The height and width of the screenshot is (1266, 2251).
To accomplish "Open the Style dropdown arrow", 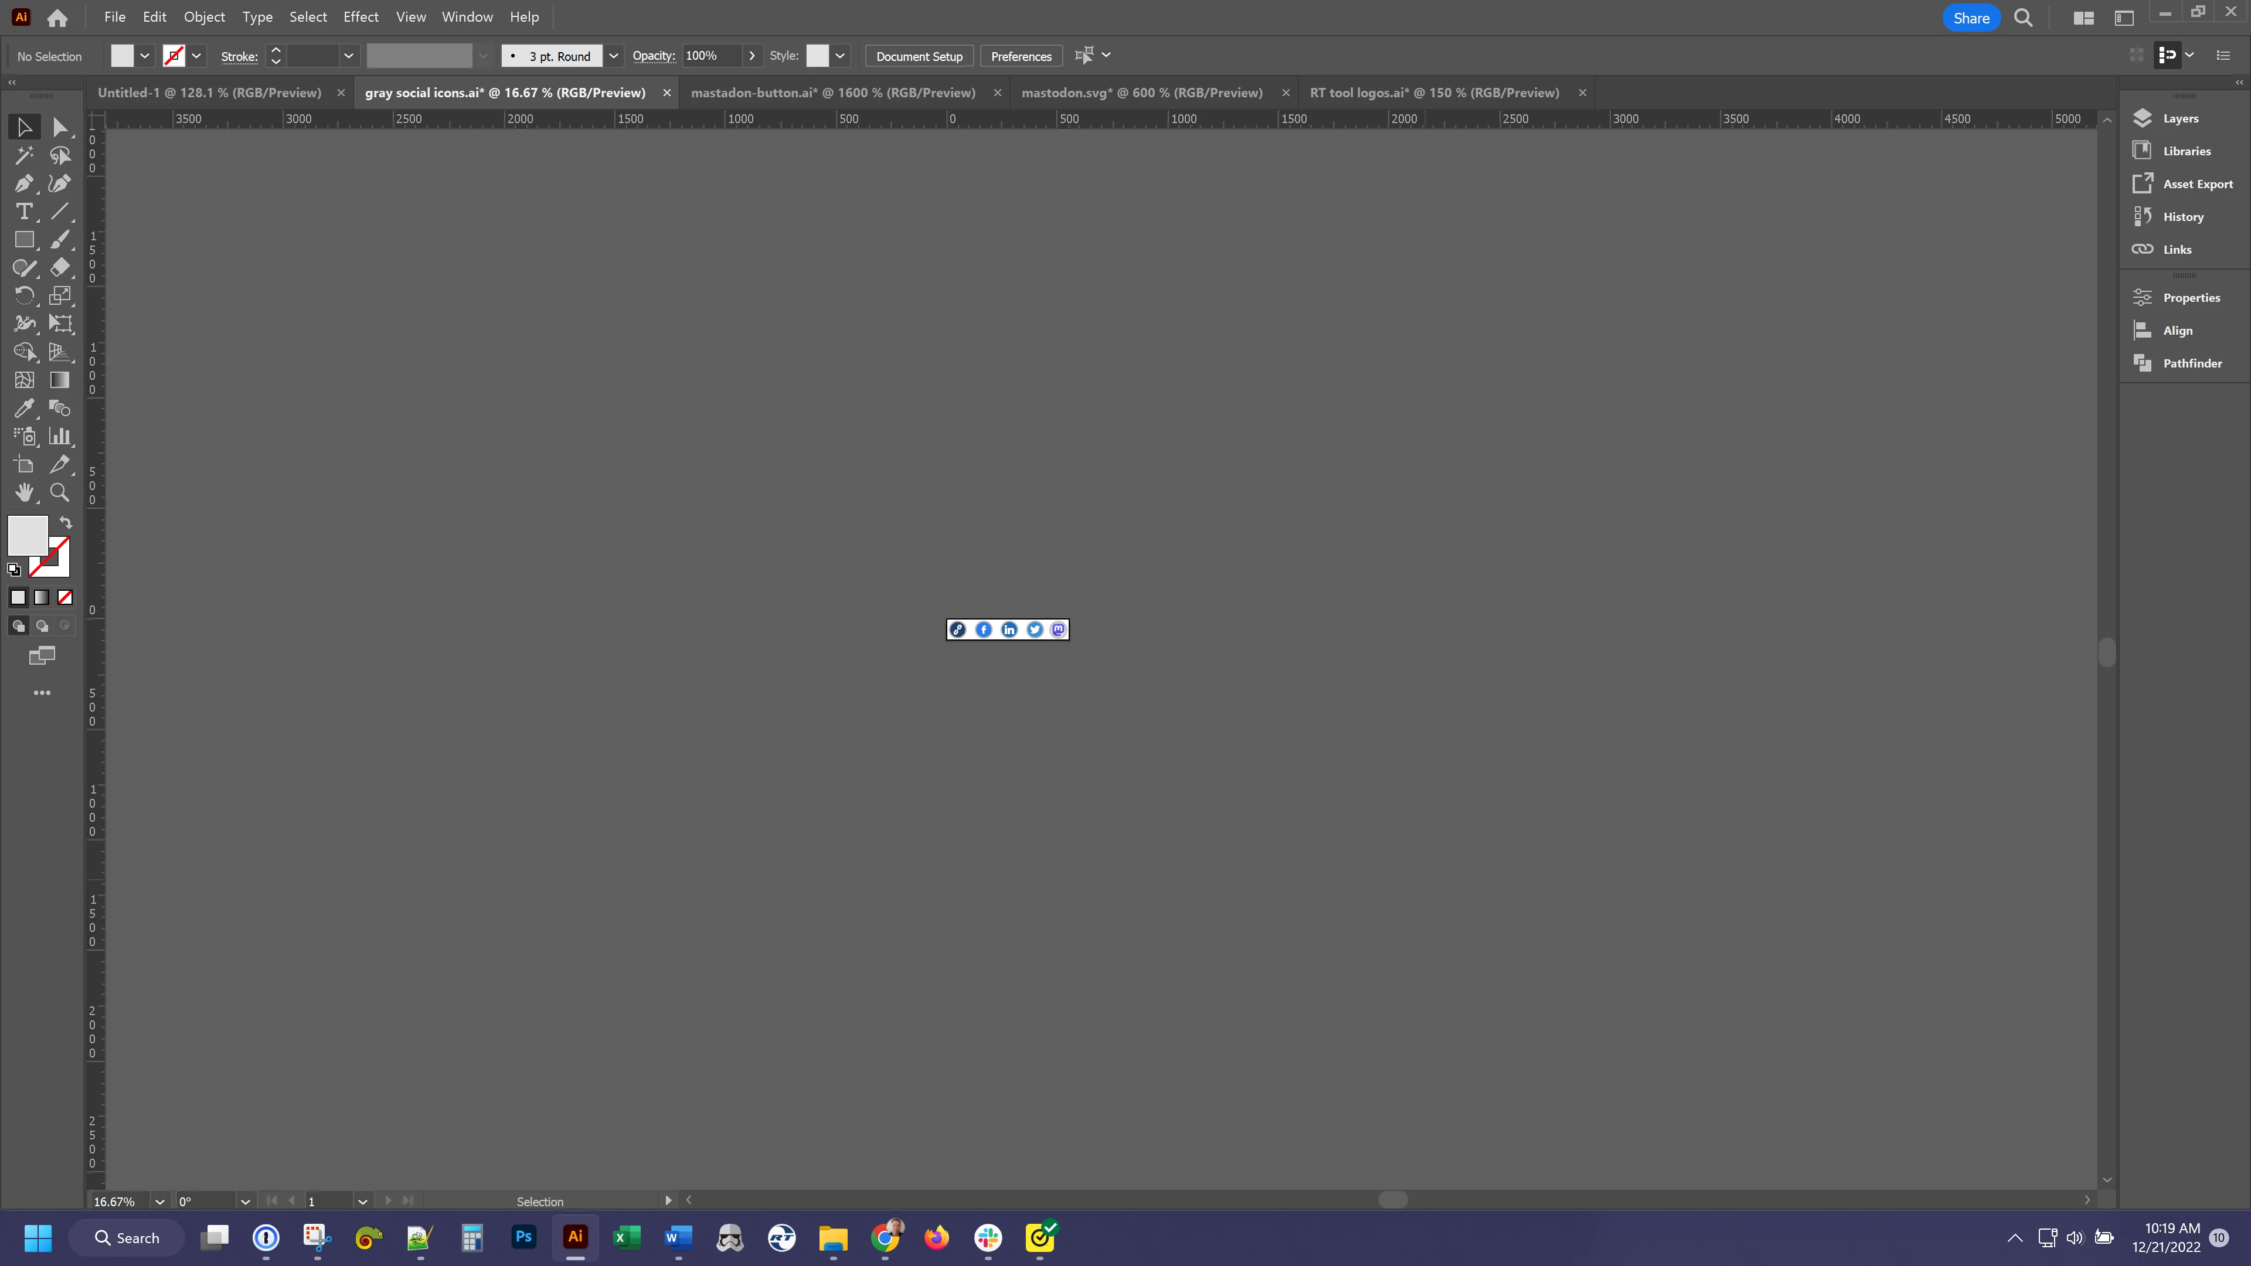I will pos(840,56).
